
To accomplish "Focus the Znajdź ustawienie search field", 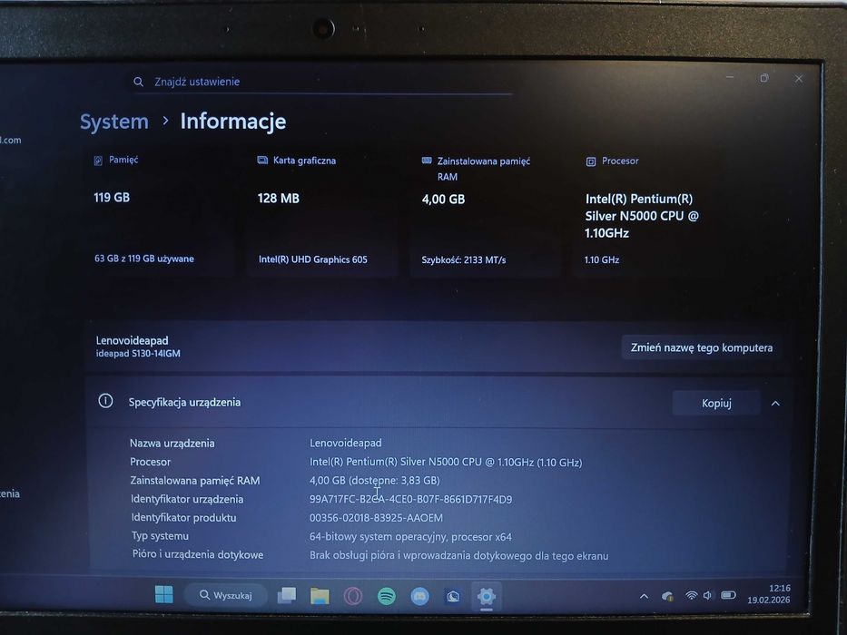I will pyautogui.click(x=322, y=82).
